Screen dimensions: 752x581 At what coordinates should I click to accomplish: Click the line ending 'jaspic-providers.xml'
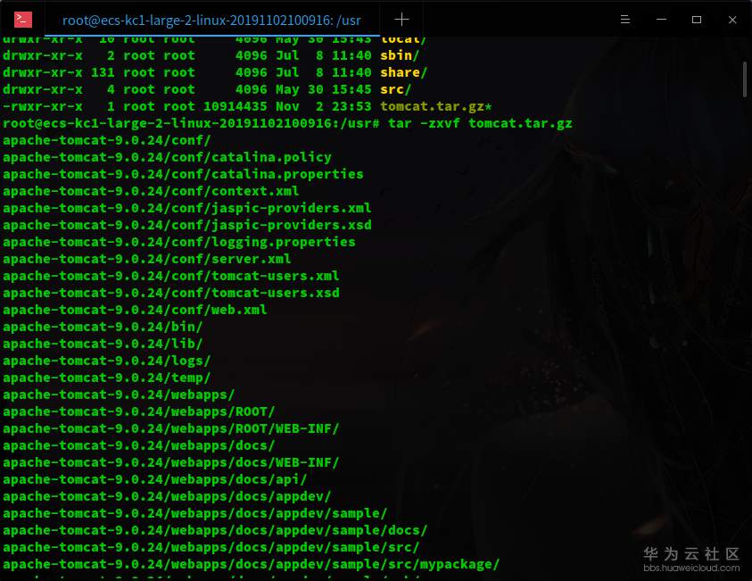point(187,208)
